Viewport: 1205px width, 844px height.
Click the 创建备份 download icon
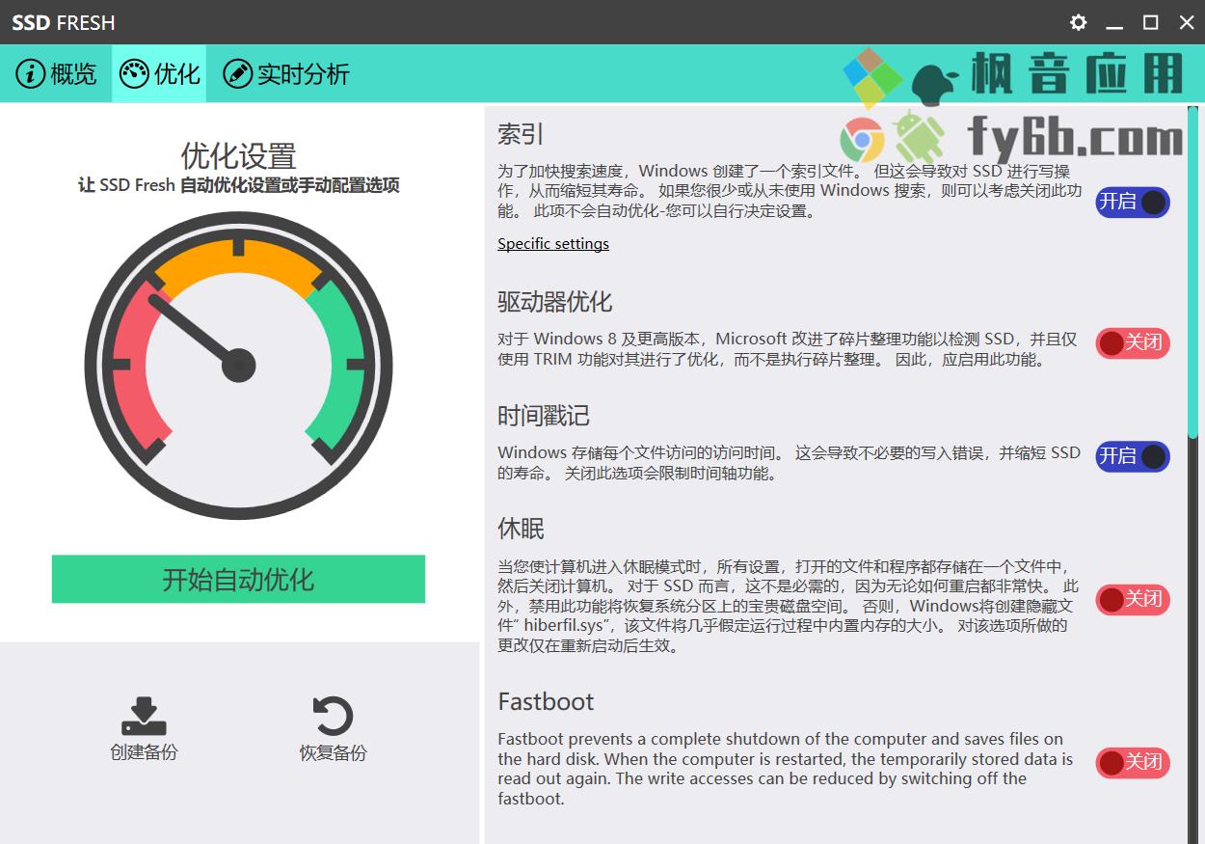[x=144, y=717]
